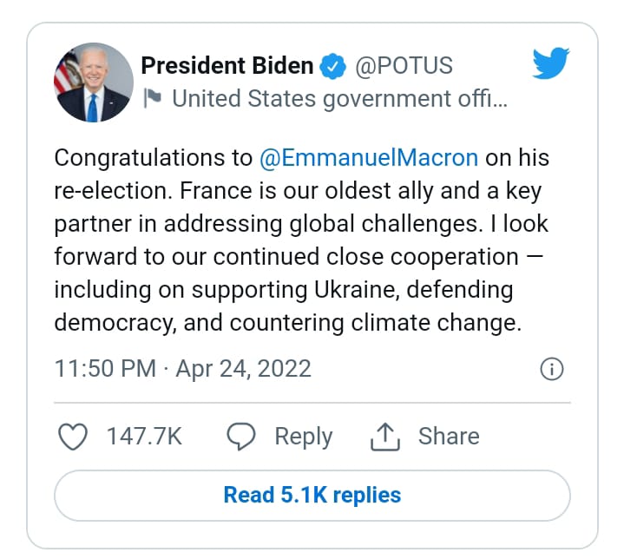The image size is (624, 559).
Task: Click the Apr 24, 2022 date
Action: point(243,369)
